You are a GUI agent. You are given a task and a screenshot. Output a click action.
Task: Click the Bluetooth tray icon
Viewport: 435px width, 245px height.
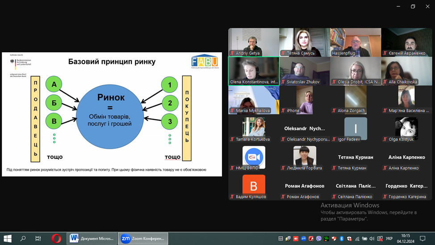coord(342,239)
